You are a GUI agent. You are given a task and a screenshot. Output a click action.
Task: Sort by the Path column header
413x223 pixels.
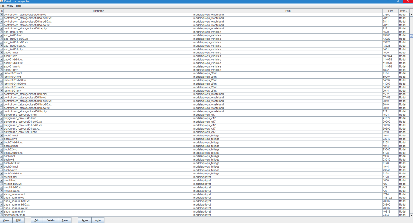coord(288,11)
